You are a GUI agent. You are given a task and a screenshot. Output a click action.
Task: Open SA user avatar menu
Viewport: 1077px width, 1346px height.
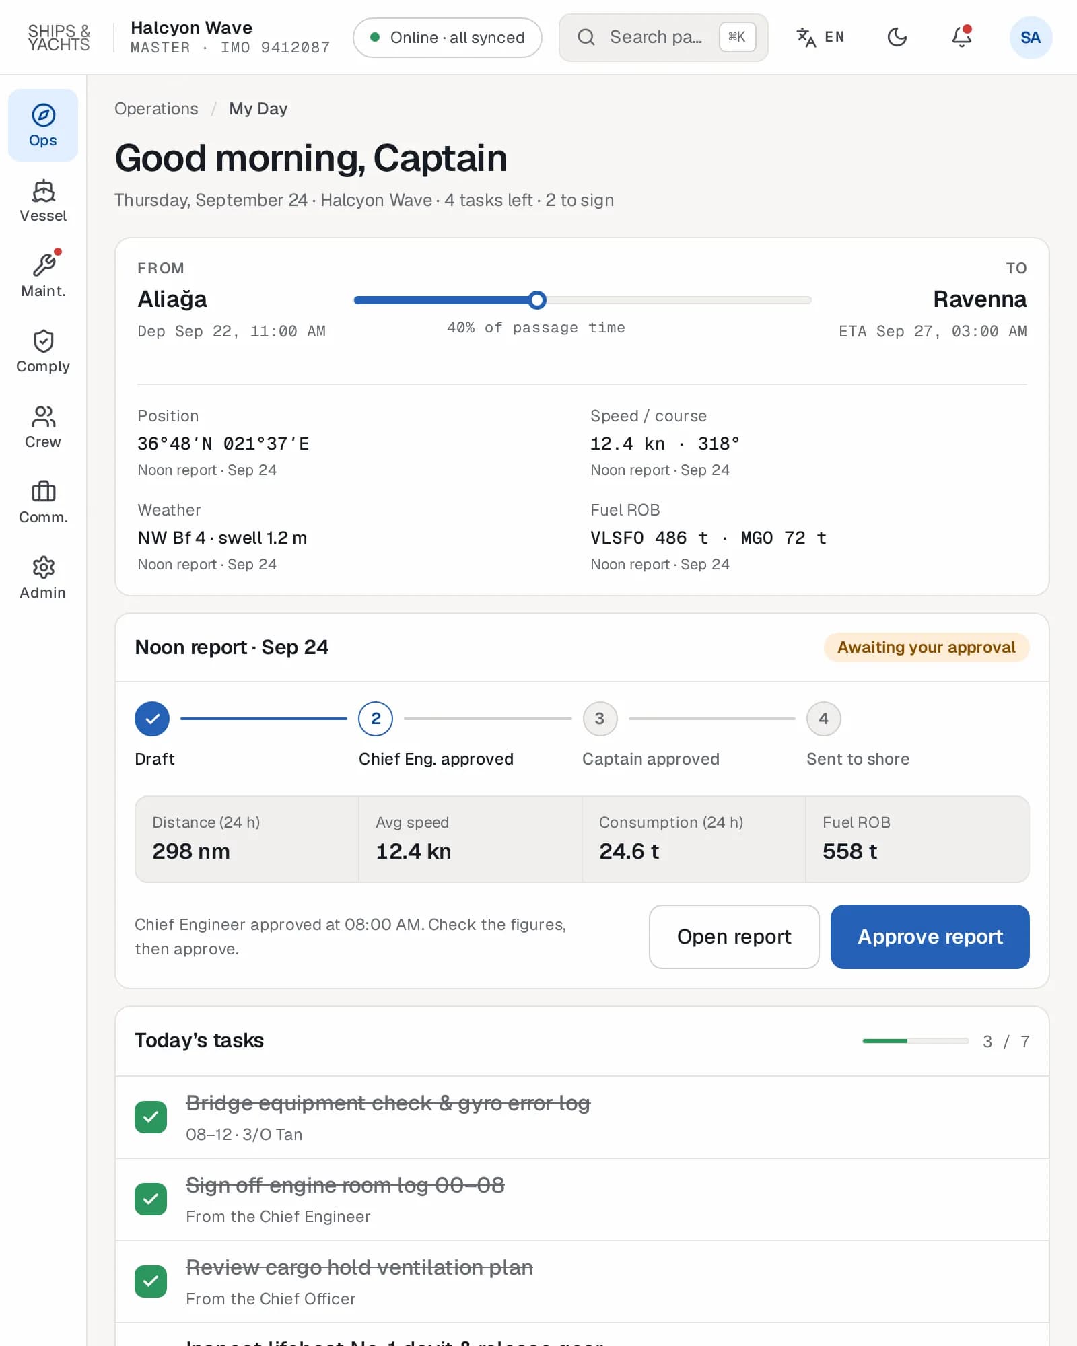(1031, 37)
